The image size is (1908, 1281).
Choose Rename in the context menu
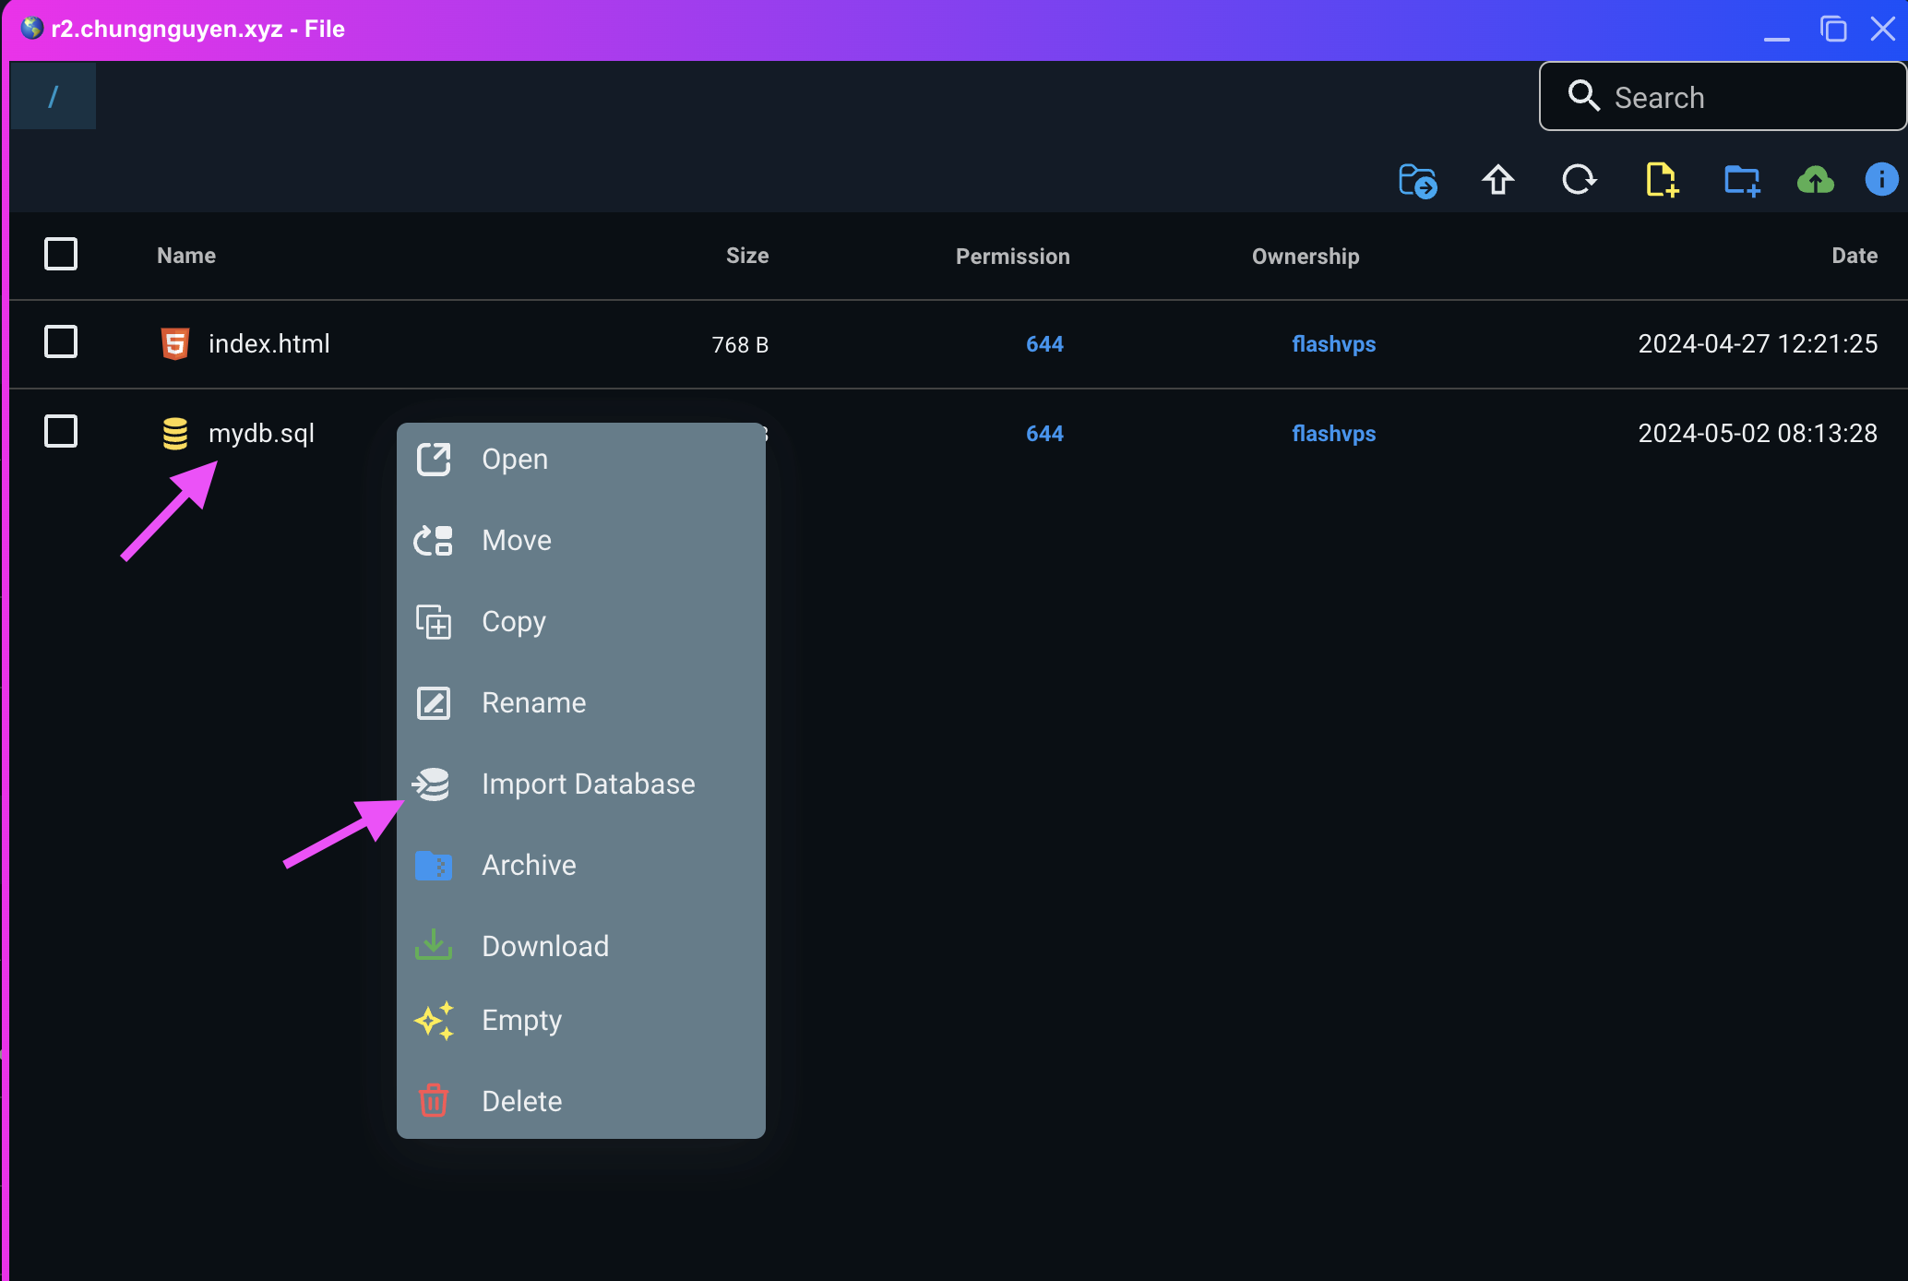tap(533, 702)
